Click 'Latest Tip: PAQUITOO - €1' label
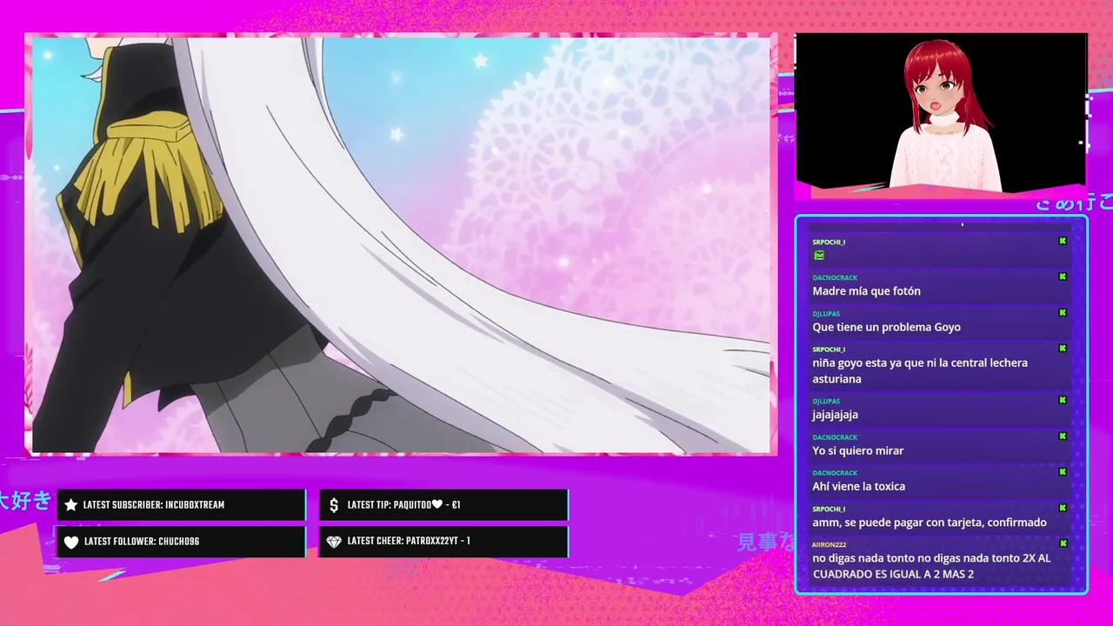The height and width of the screenshot is (626, 1113). 403,505
